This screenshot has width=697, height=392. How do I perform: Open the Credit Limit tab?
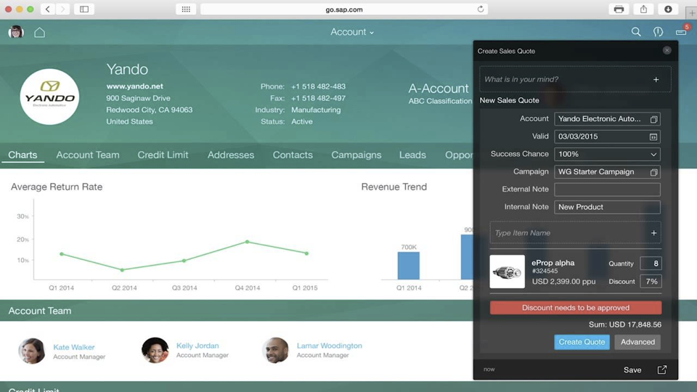[x=163, y=155]
